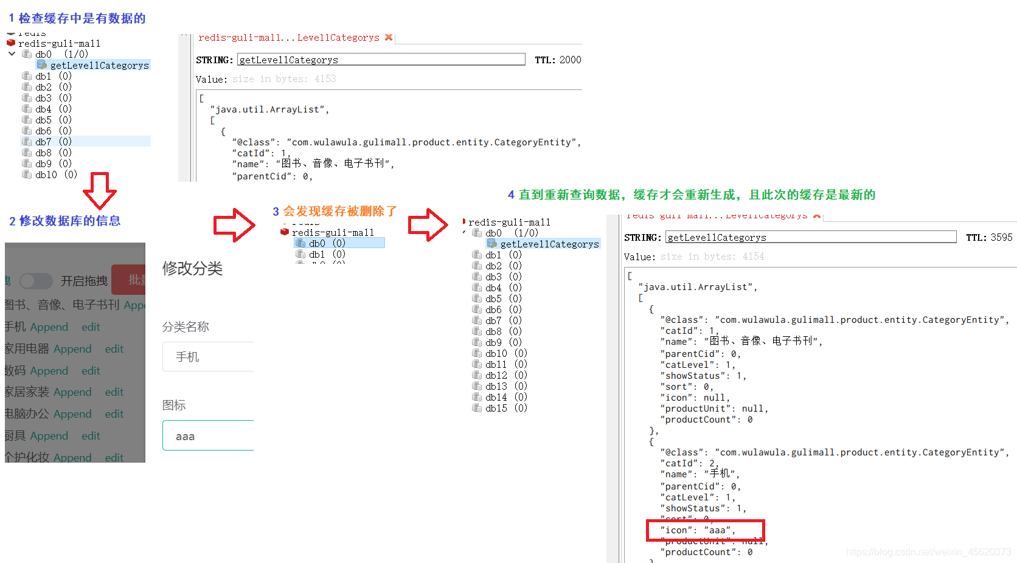Image resolution: width=1017 pixels, height=563 pixels.
Task: Click the redis-guli-mall server icon in the step 3 tree
Action: pos(284,232)
